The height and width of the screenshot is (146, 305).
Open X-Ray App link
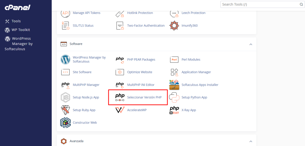pos(189,110)
